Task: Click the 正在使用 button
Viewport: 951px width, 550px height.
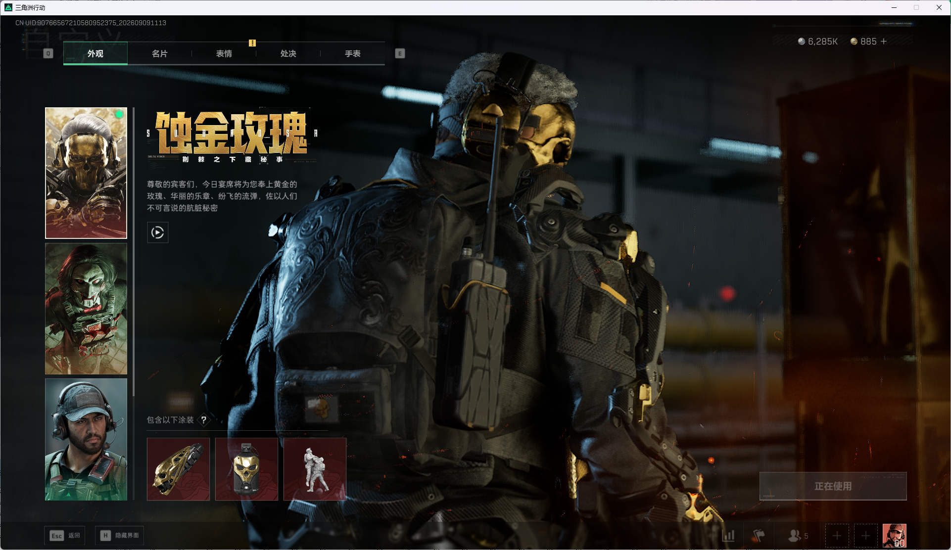Action: [833, 486]
